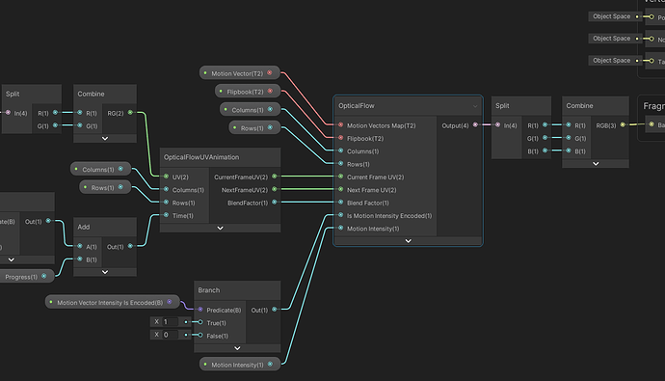Click the Add node B(1) input port
665x381 pixels.
point(80,259)
